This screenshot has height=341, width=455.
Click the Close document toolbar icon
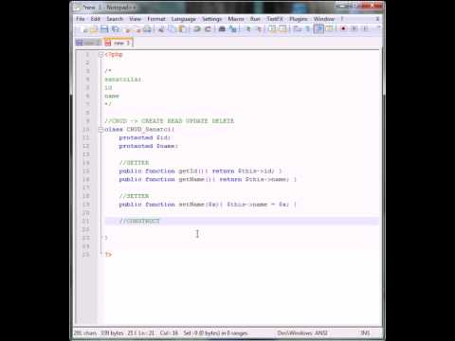(128, 29)
